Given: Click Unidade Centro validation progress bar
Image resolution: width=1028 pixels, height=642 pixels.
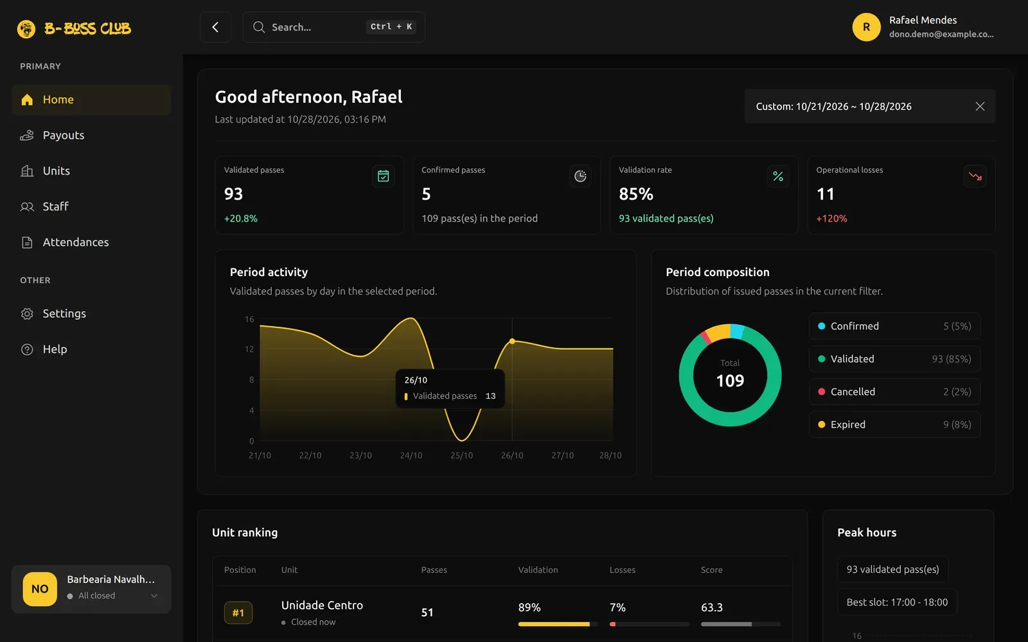Looking at the screenshot, I should click(558, 624).
